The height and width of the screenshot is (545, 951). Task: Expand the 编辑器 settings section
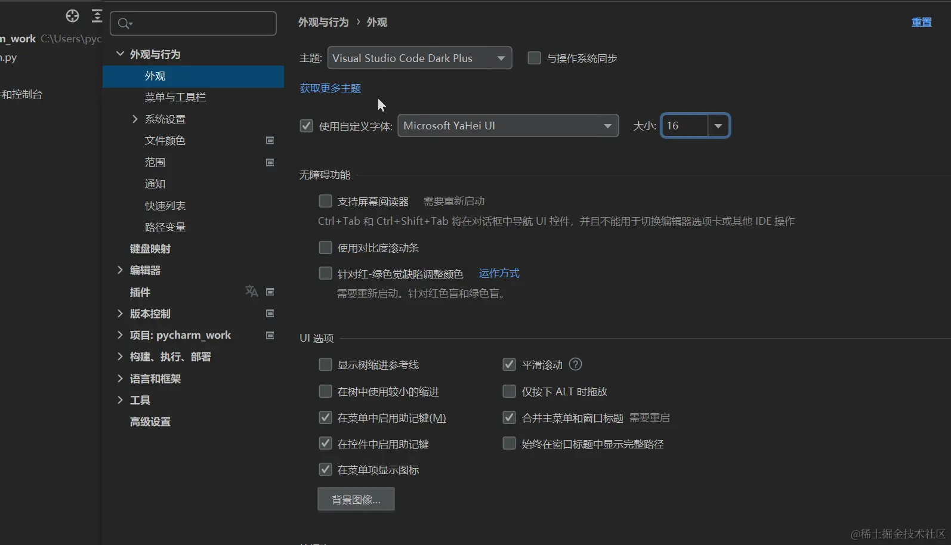point(120,270)
